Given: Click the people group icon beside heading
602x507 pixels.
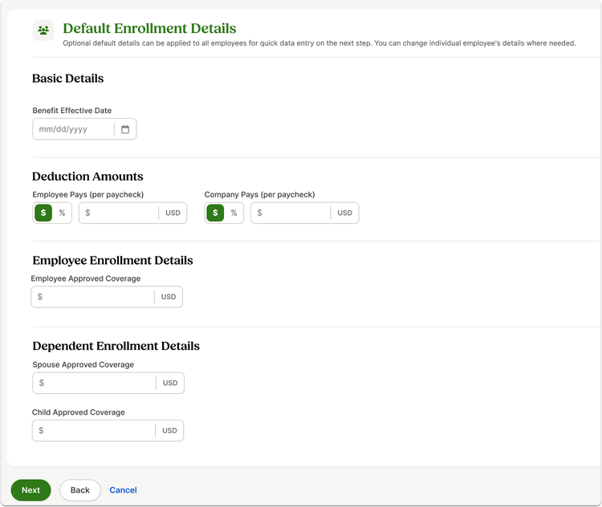Looking at the screenshot, I should pyautogui.click(x=43, y=30).
